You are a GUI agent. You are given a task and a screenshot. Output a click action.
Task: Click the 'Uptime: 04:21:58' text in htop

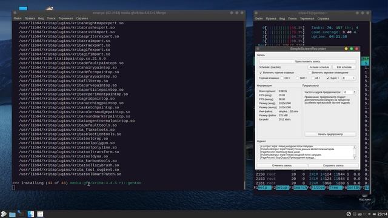329,36
